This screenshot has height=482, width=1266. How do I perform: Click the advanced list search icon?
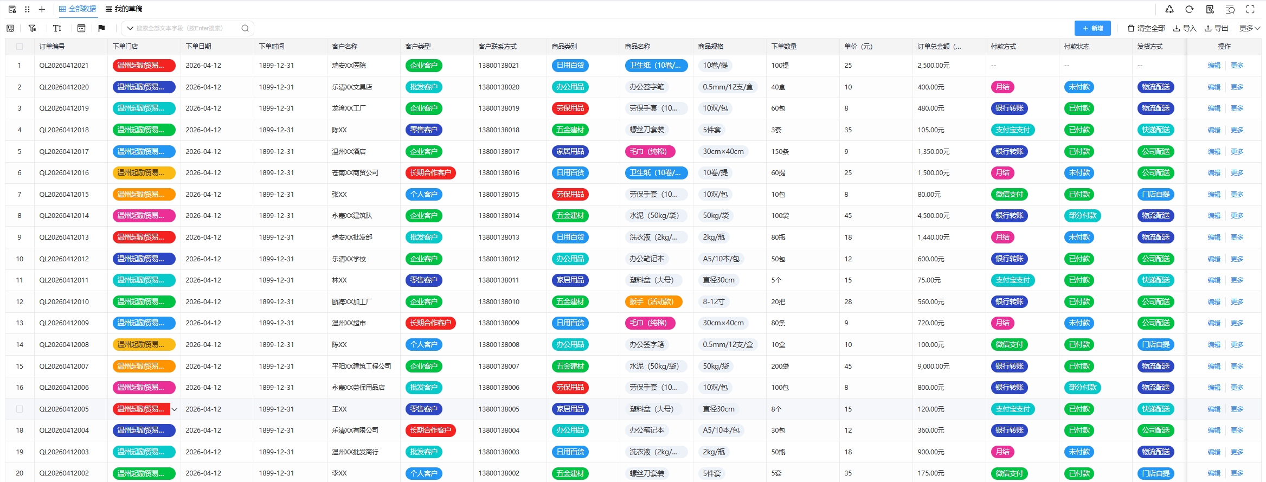coord(1230,9)
